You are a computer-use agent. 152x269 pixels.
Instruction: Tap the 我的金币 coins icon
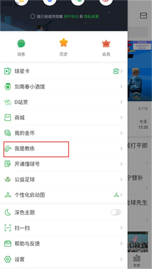(8, 133)
